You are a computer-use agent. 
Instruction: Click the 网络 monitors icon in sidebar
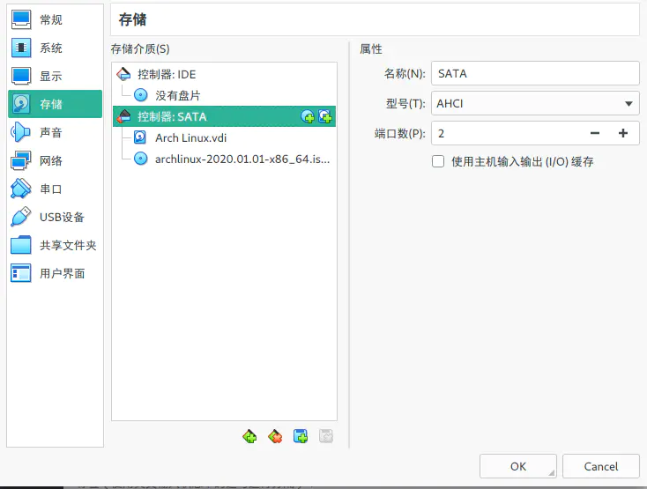point(20,160)
